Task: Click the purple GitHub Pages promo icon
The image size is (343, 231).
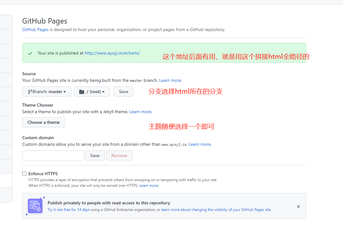Action: [x=35, y=206]
